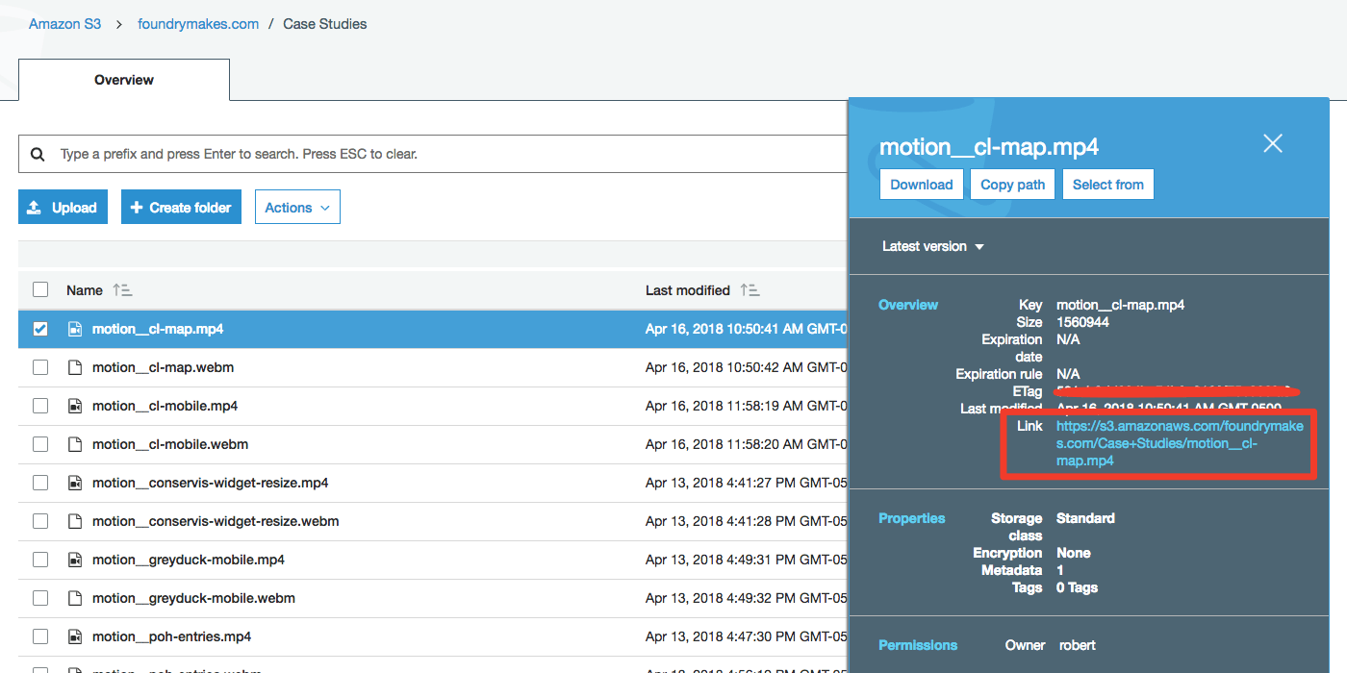This screenshot has width=1347, height=673.
Task: Check the motion__greyduck-mobile.mp4 checkbox
Action: tap(40, 560)
